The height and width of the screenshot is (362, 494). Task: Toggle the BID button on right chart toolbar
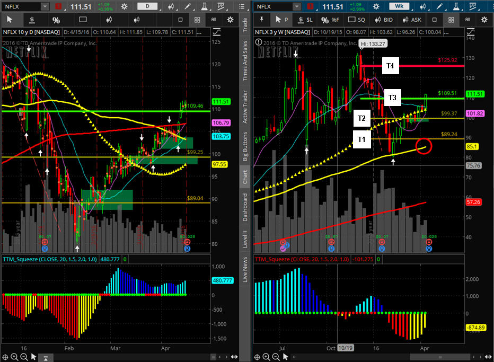386,20
